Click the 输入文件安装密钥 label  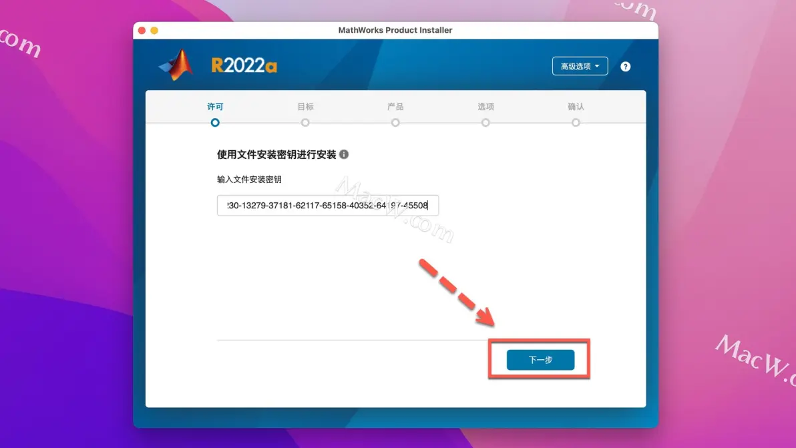(x=249, y=180)
